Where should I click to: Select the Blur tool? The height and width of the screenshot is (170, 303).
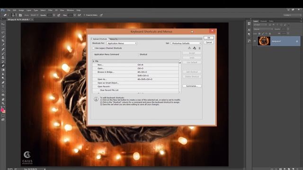(3, 74)
